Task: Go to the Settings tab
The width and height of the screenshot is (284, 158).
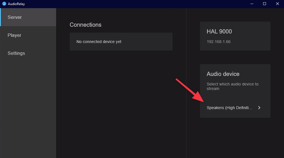Action: coord(28,53)
